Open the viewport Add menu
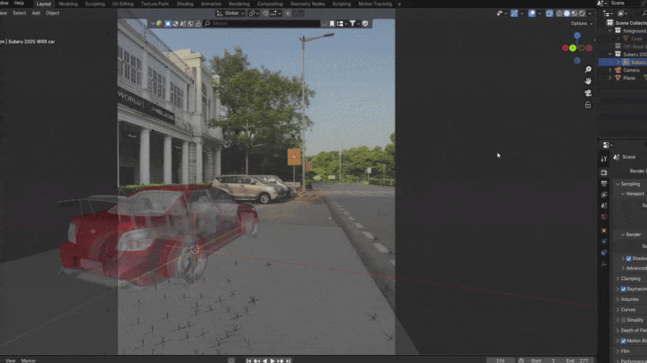 click(36, 13)
